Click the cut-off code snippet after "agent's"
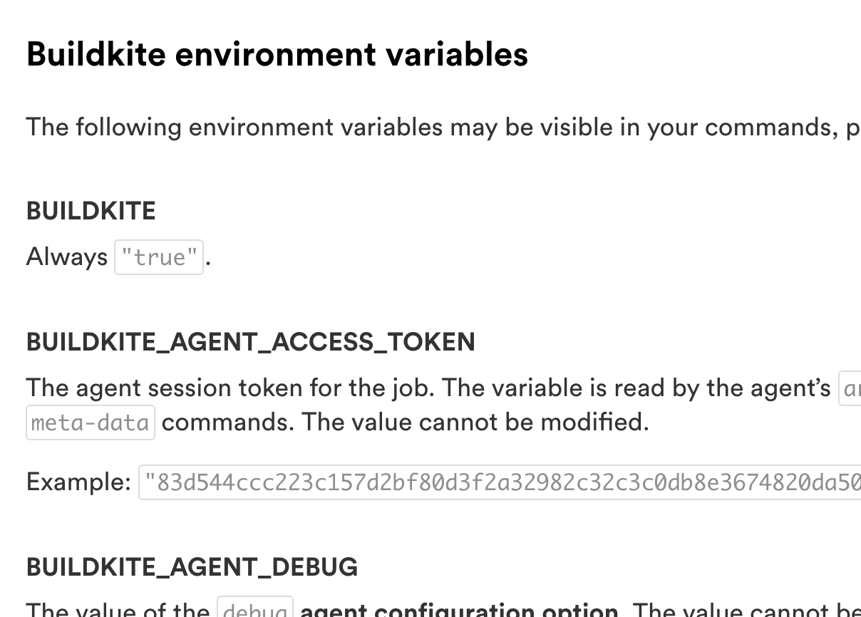This screenshot has height=617, width=861. click(850, 388)
